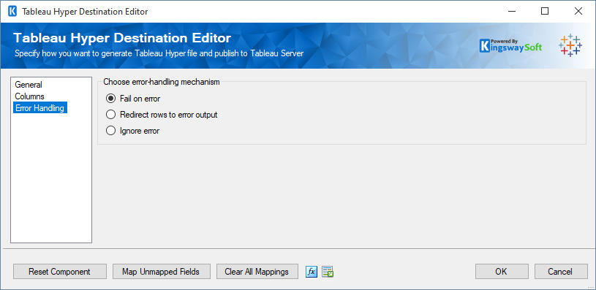Viewport: 596px width, 290px height.
Task: Click Clear All Mappings
Action: click(x=257, y=272)
